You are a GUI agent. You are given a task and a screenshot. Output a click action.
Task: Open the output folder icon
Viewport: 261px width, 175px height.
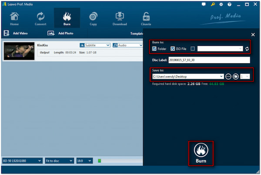235,76
